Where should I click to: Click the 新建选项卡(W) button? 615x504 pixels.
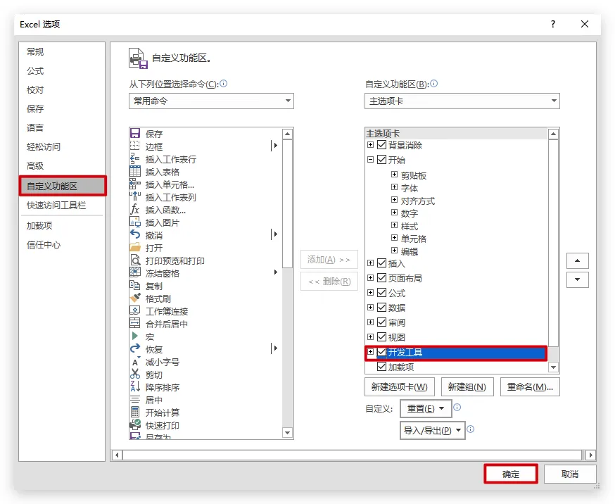click(x=399, y=387)
